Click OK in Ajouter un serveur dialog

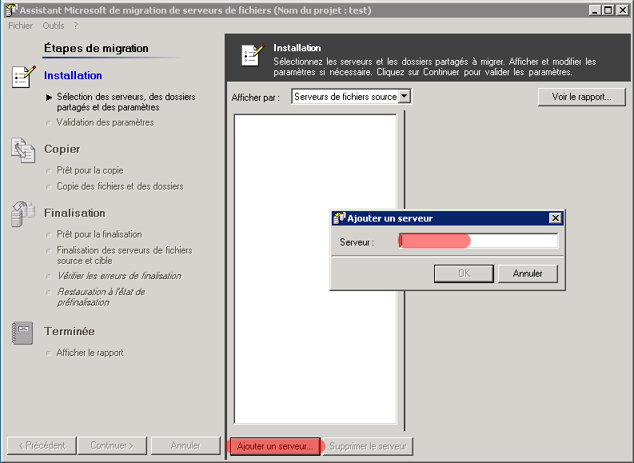point(464,273)
